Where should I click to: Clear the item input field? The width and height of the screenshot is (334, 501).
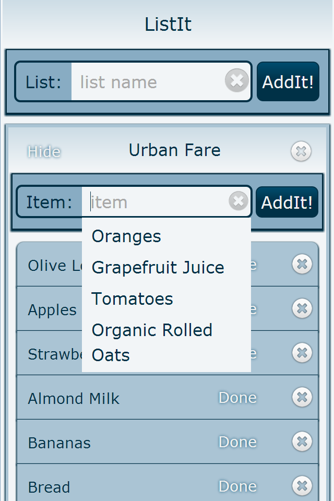[x=238, y=200]
